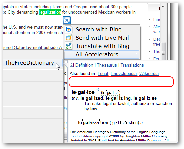Open the Translations link

point(132,65)
